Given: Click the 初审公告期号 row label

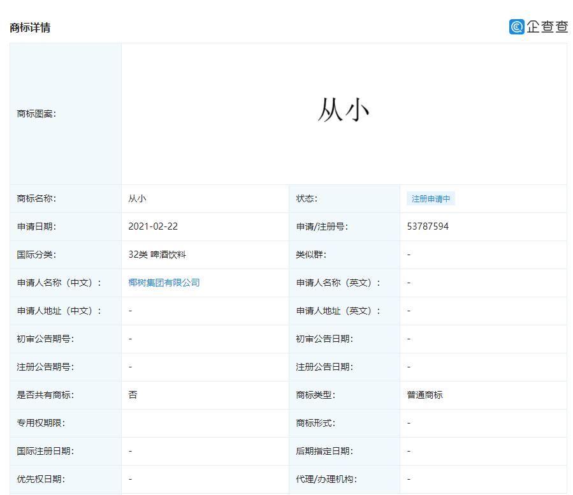Looking at the screenshot, I should pos(38,339).
